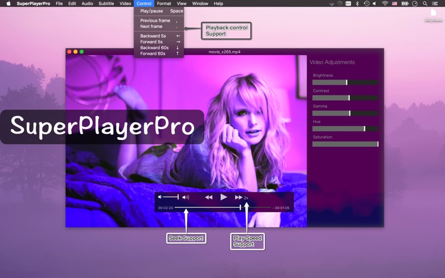Click the US flag input source icon
445x278 pixels.
coord(394,3)
